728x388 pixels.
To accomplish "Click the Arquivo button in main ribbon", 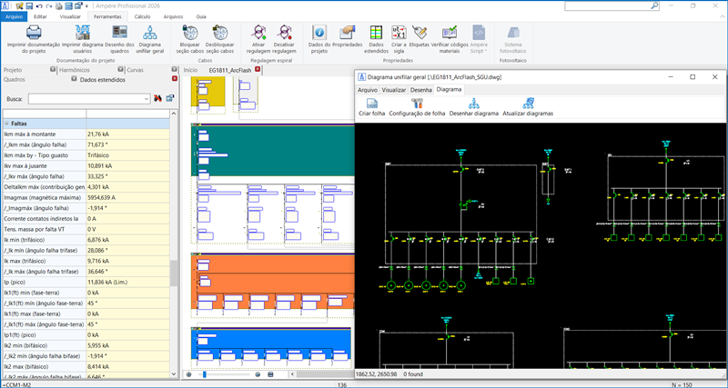I will point(13,16).
